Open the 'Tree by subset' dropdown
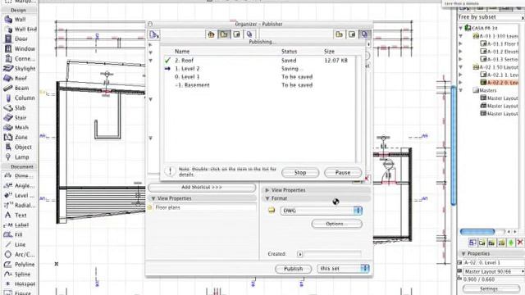 [491, 17]
